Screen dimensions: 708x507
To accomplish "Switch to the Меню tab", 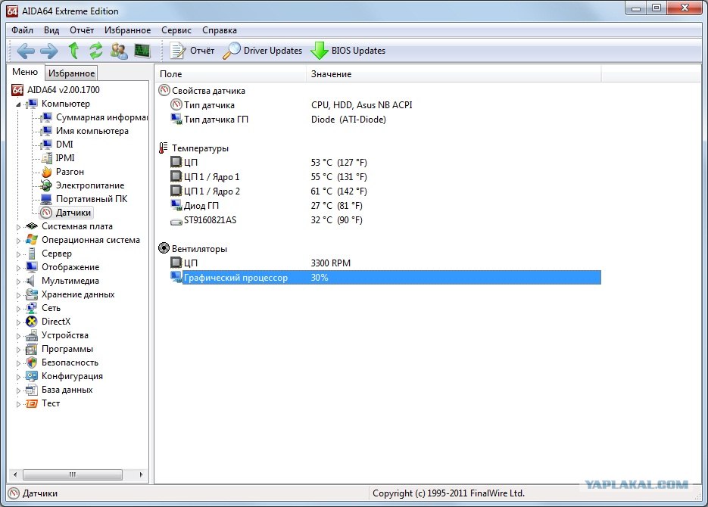I will tap(25, 72).
